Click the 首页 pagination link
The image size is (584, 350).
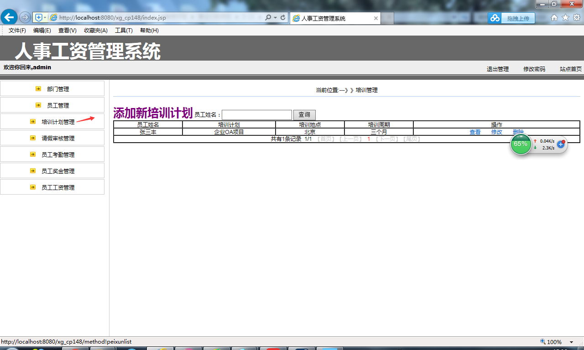326,139
